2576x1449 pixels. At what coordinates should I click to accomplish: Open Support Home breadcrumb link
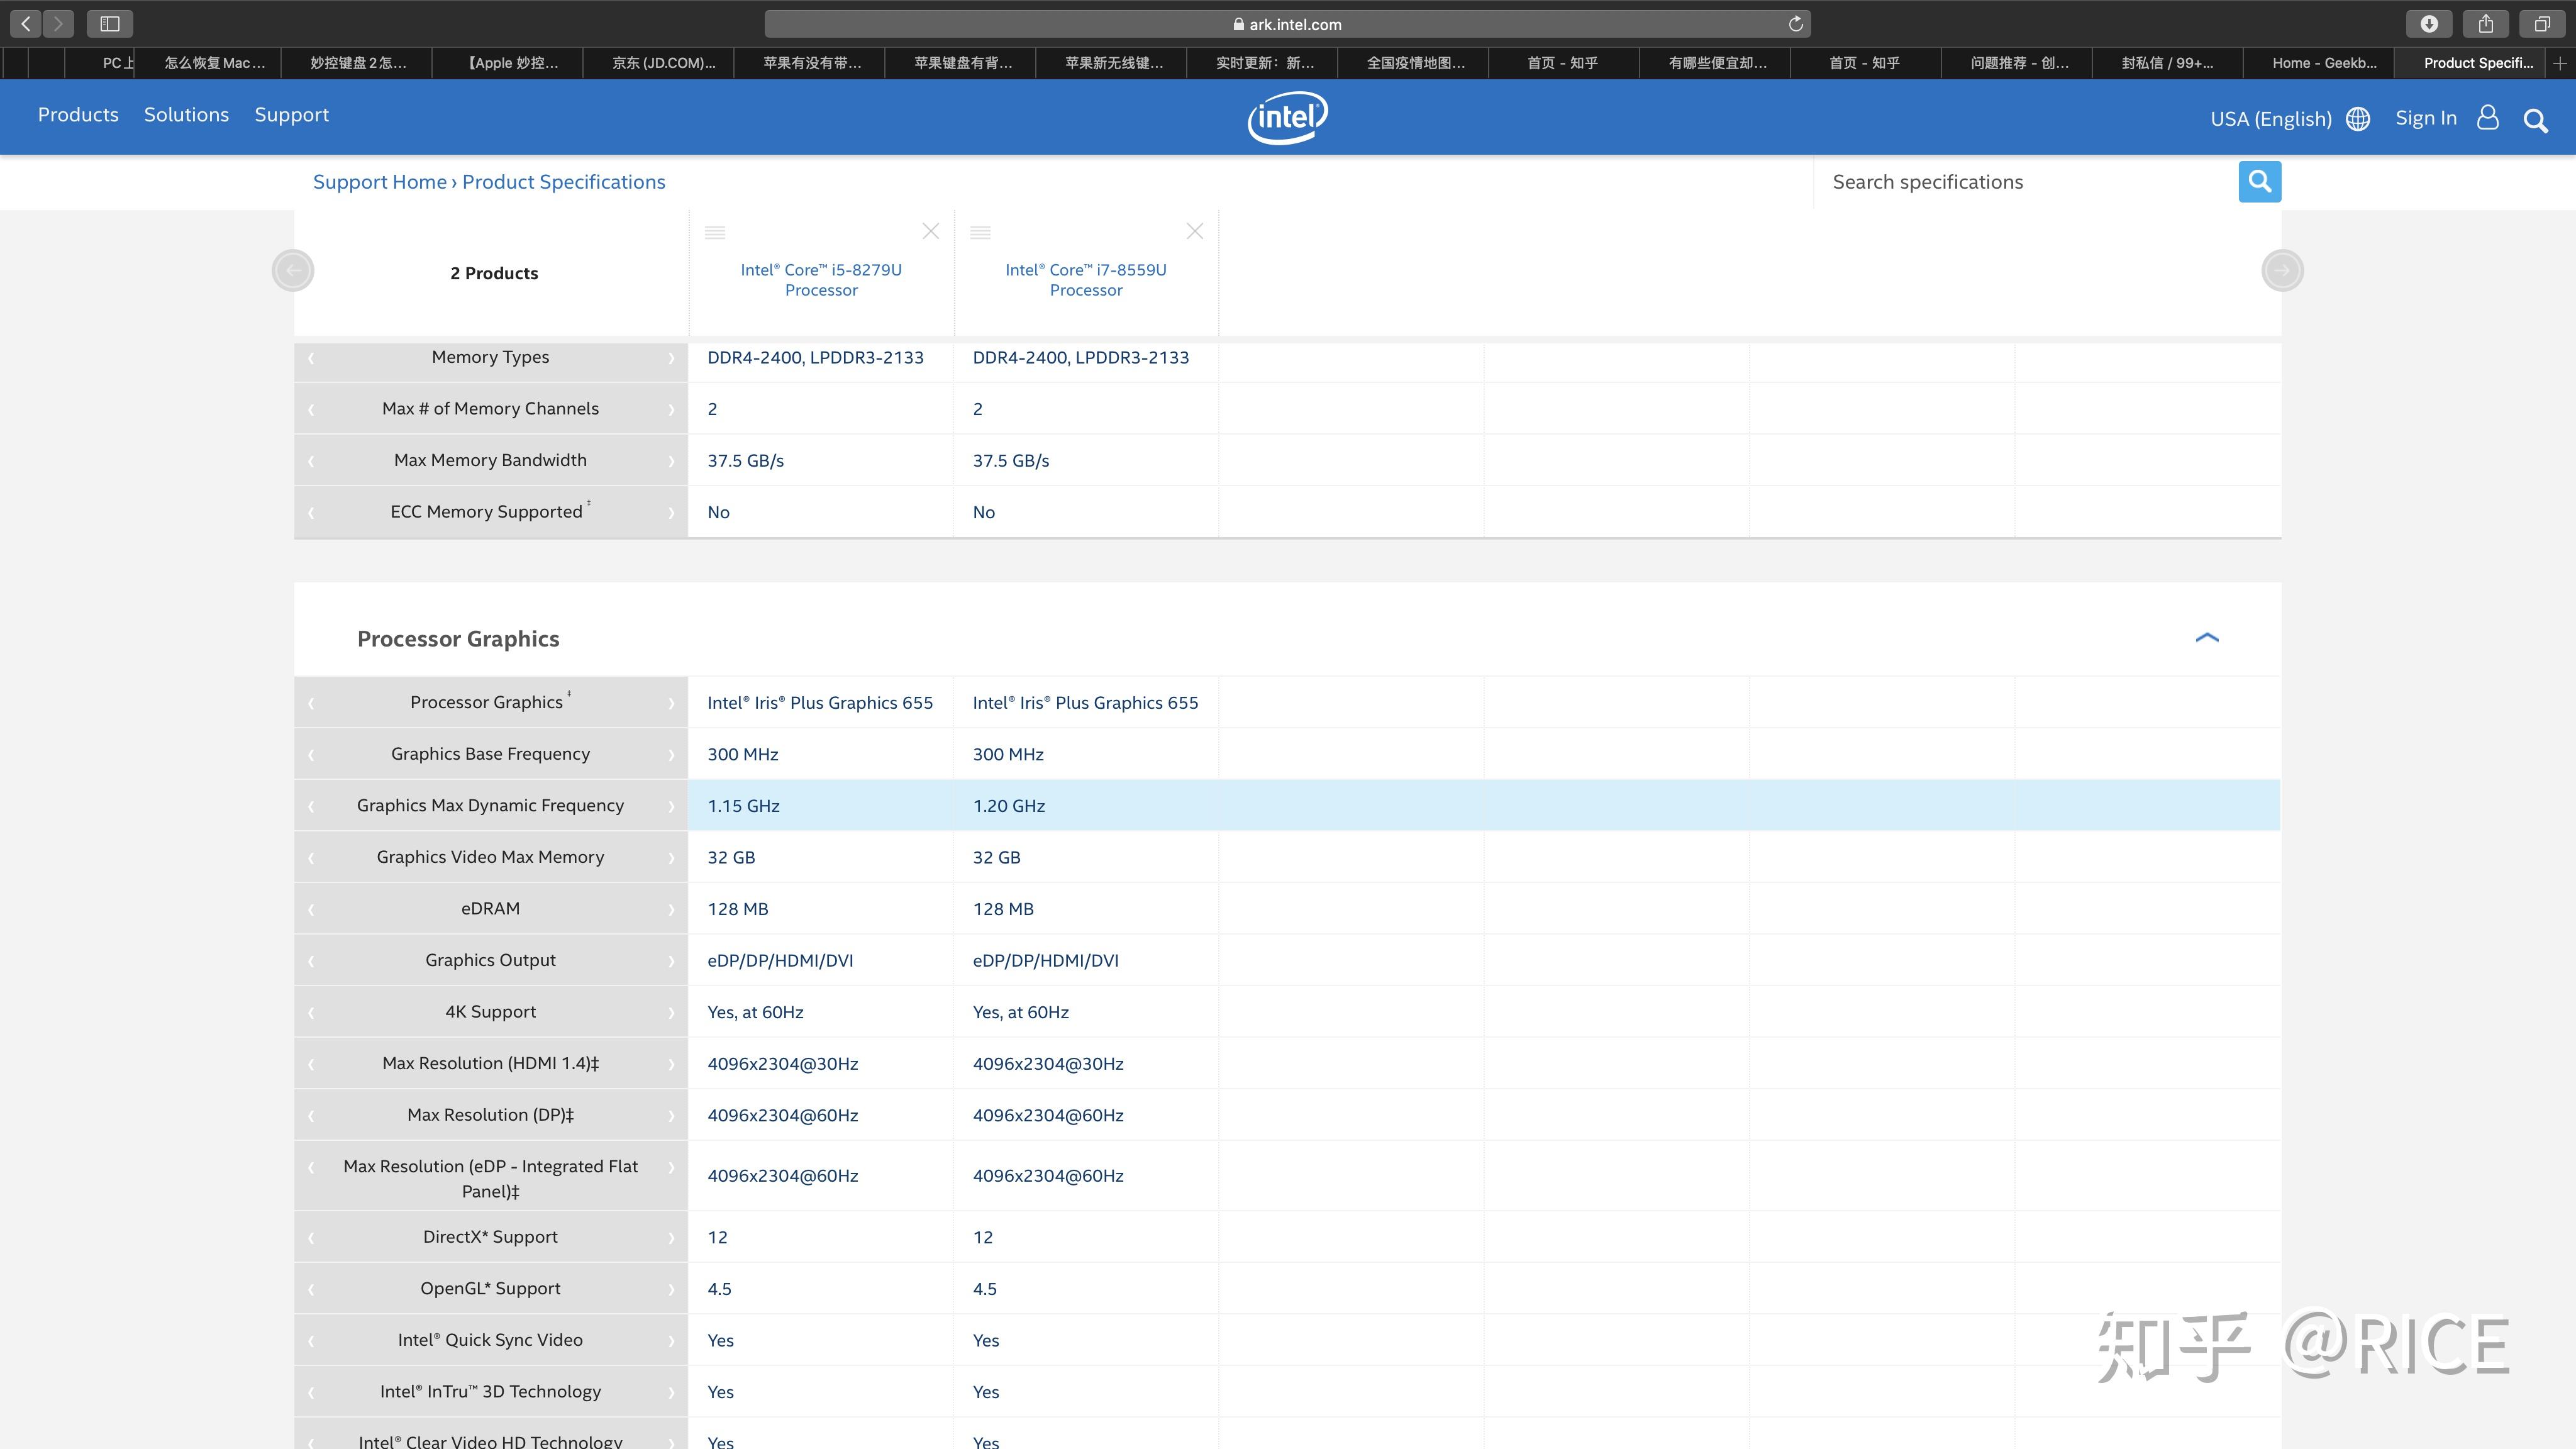[380, 182]
